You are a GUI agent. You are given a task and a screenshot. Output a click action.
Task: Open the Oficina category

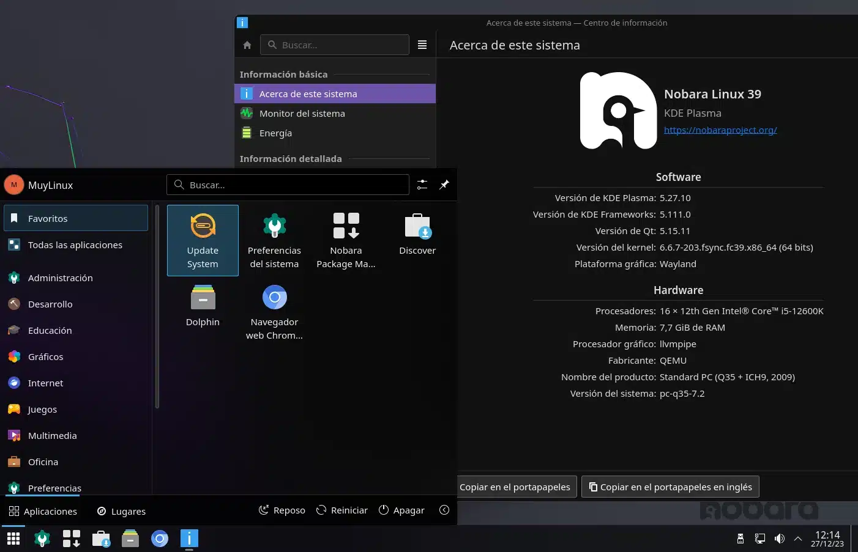76,462
